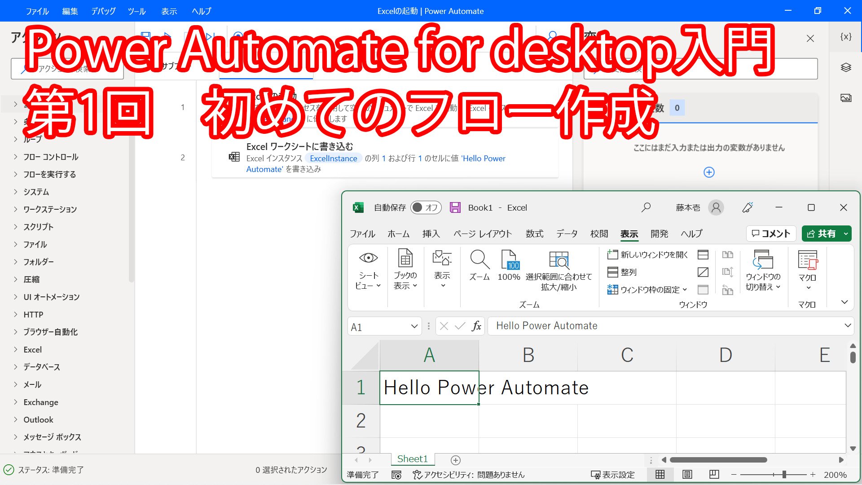Expand the メッセージ ボックス action group
862x485 pixels.
(x=16, y=437)
